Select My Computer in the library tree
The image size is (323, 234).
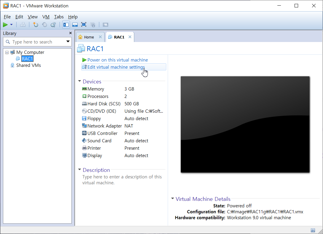point(30,52)
